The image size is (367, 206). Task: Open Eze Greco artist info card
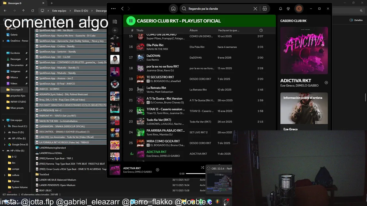point(304,112)
